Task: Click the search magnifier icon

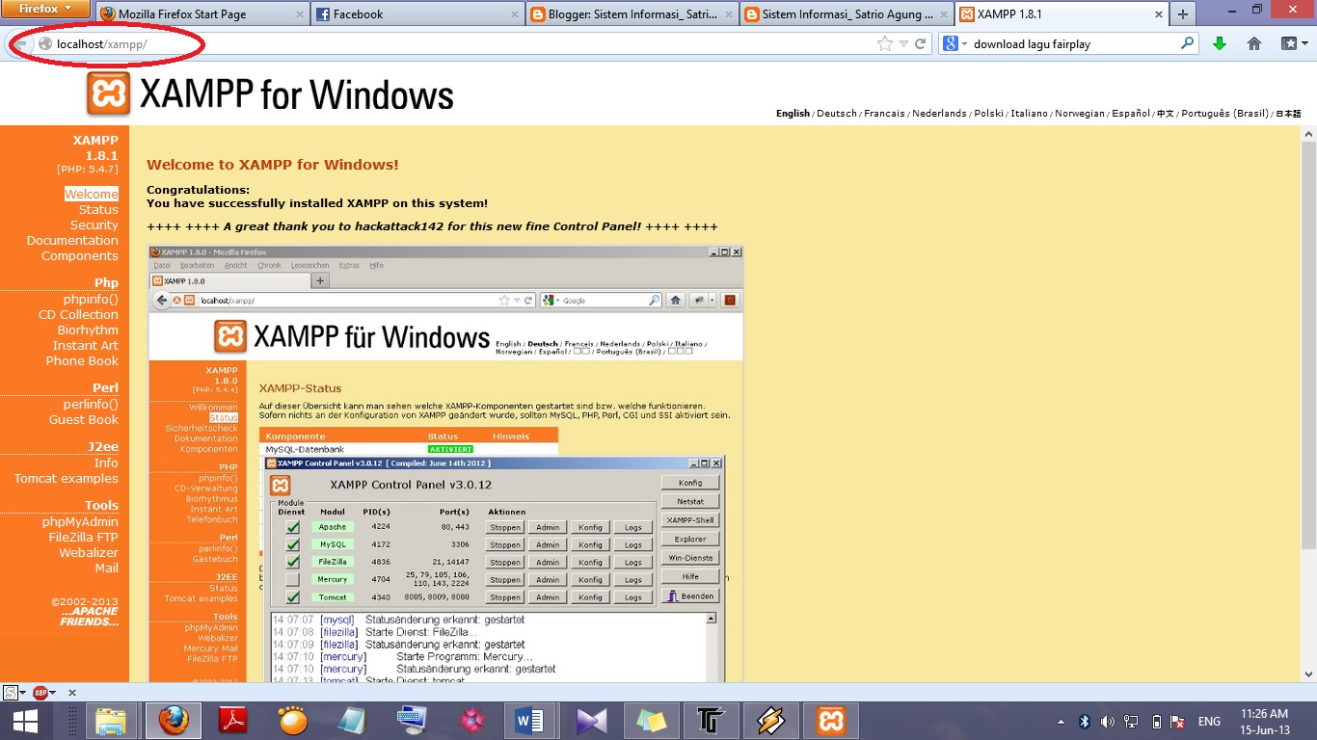Action: coord(1188,43)
